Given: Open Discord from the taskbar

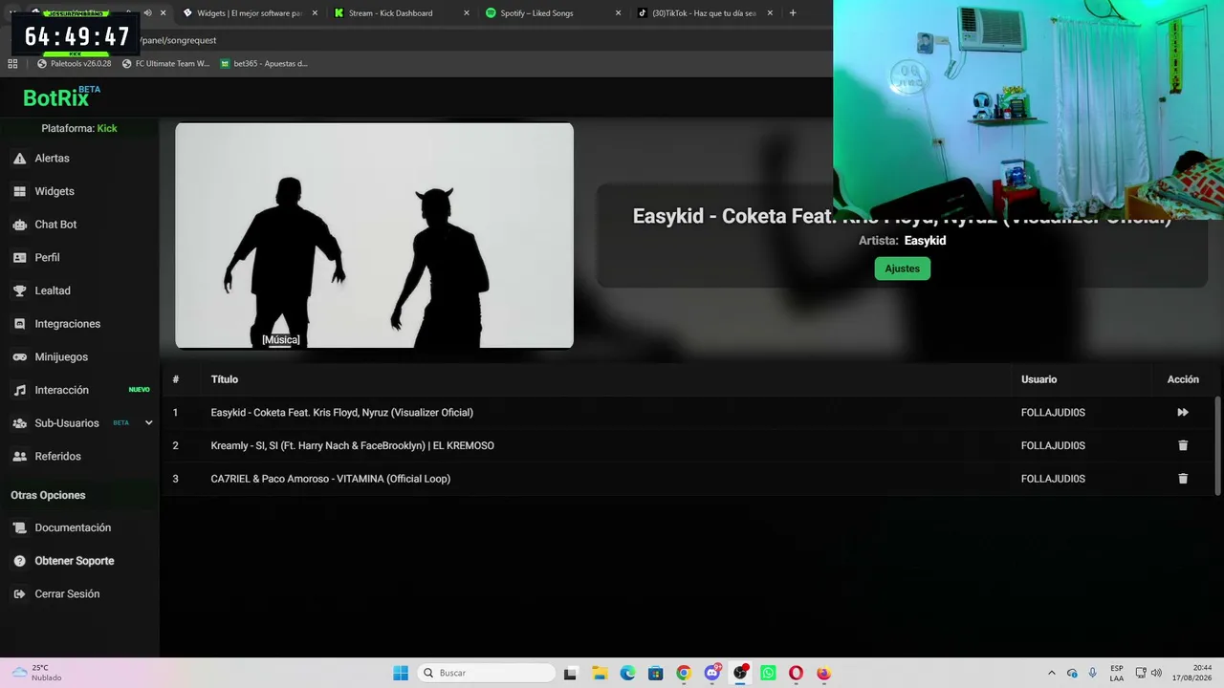Looking at the screenshot, I should coord(712,673).
